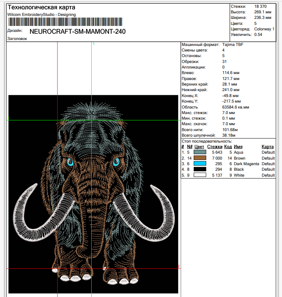
Task: Select the Brown thread color swatch
Action: 200,158
